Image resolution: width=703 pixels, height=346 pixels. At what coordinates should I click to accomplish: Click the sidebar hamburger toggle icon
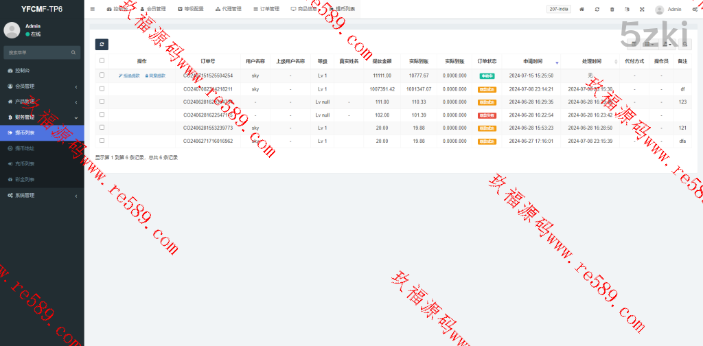[93, 9]
